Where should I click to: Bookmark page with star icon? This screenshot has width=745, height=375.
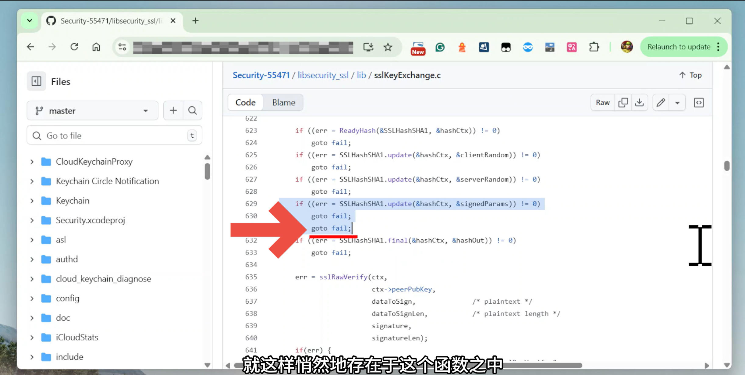[x=388, y=47]
